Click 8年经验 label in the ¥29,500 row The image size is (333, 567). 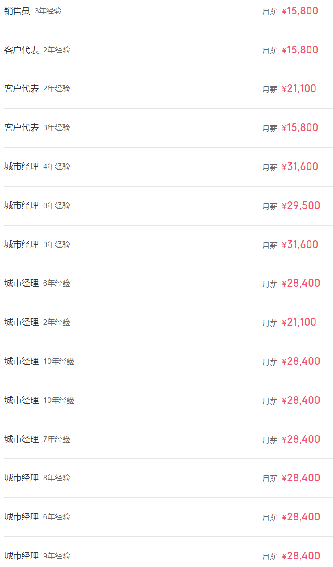click(57, 206)
